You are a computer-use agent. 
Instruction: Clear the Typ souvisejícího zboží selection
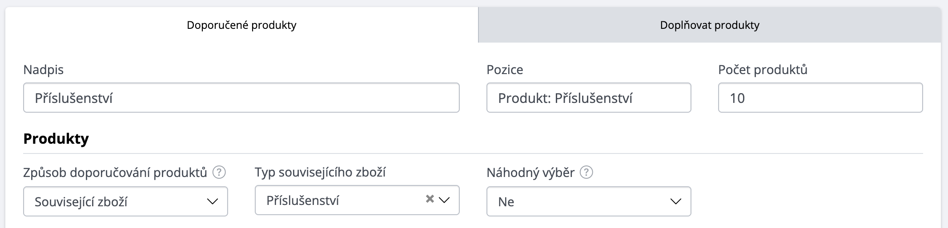(430, 199)
